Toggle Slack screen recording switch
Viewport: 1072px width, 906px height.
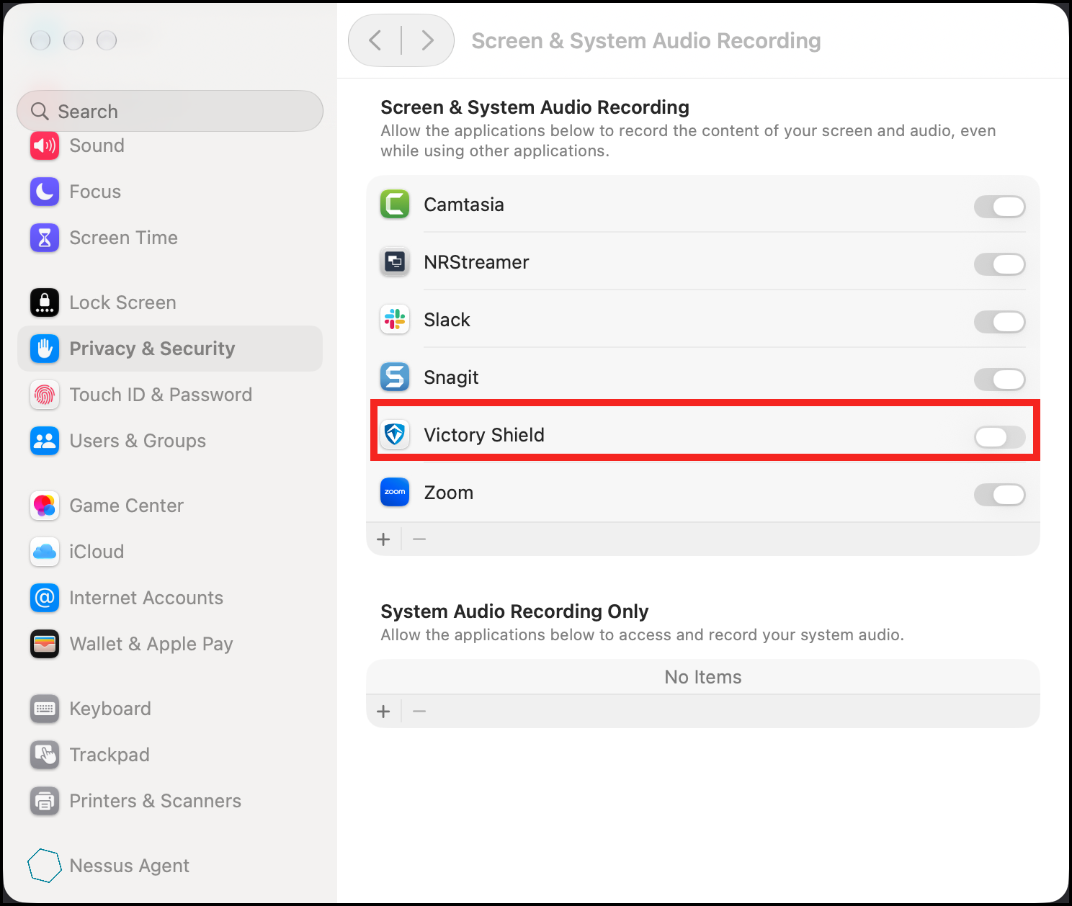[1000, 322]
